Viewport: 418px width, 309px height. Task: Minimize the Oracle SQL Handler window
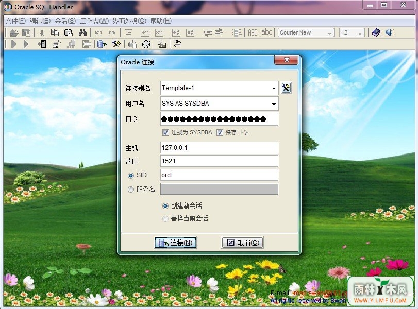coord(370,5)
